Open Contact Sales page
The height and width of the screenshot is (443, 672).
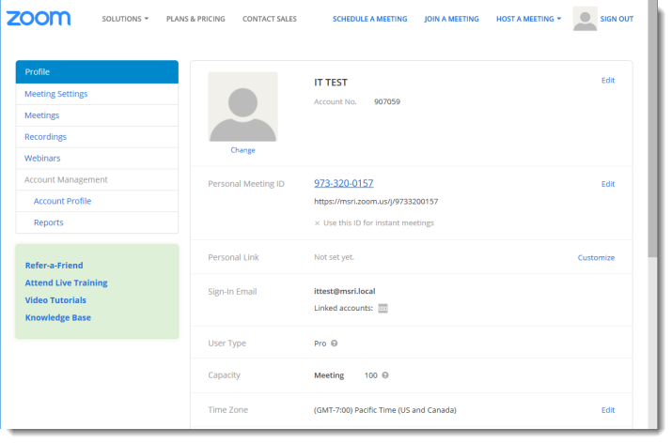tap(269, 19)
